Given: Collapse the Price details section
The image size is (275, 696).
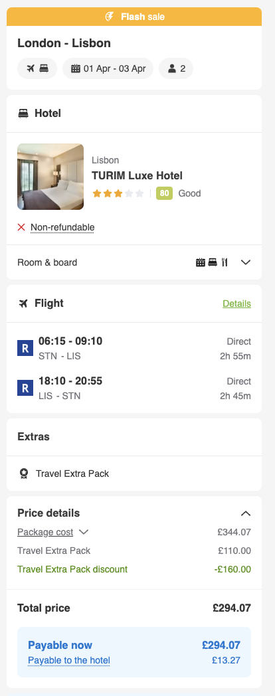Looking at the screenshot, I should (246, 513).
